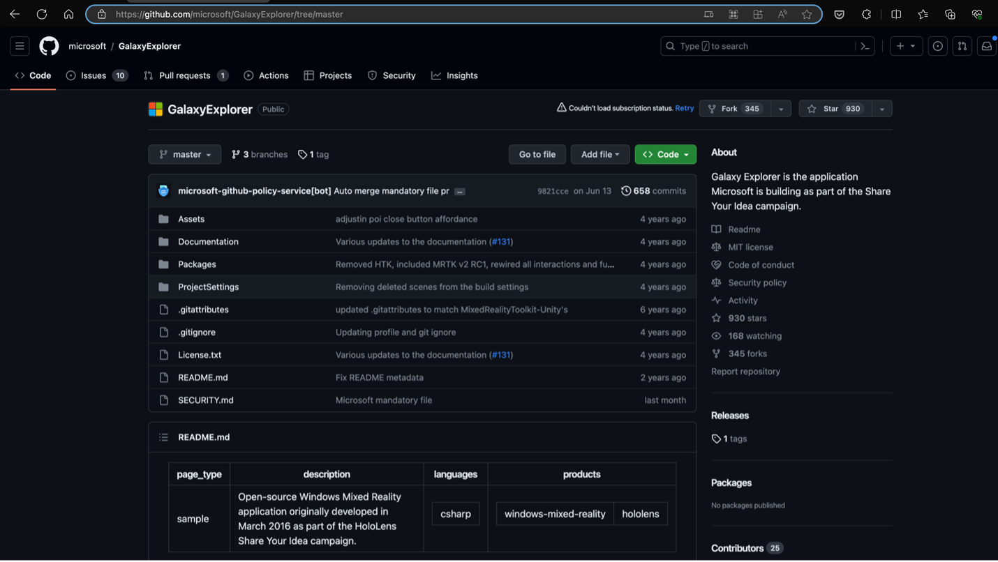
Task: Fork the repository with Fork button
Action: point(736,109)
